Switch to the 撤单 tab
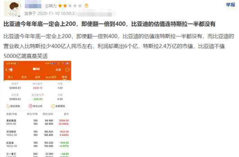This screenshot has width=239, height=157. [37, 77]
